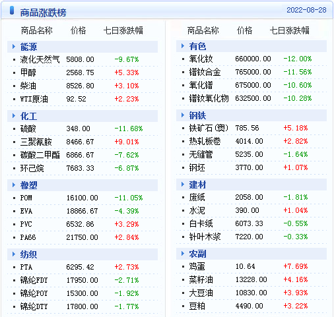Expand the 纺织 category arrow
The height and width of the screenshot is (317, 334).
14,254
